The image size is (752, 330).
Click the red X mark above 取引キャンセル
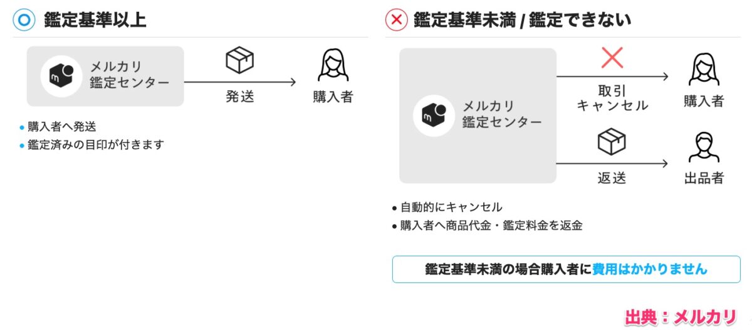(x=612, y=59)
